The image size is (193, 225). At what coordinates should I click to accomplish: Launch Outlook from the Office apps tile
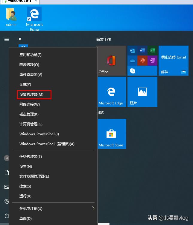[x=132, y=51]
